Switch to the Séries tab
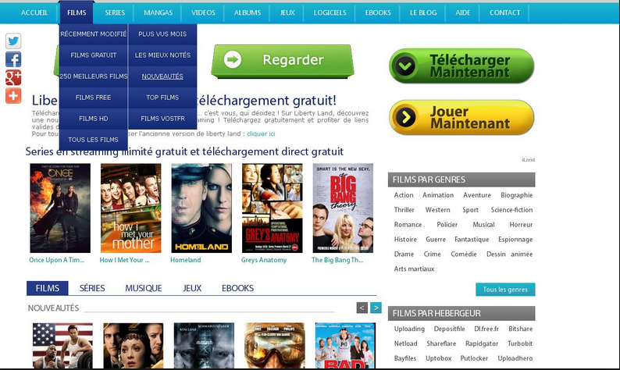 coord(92,288)
